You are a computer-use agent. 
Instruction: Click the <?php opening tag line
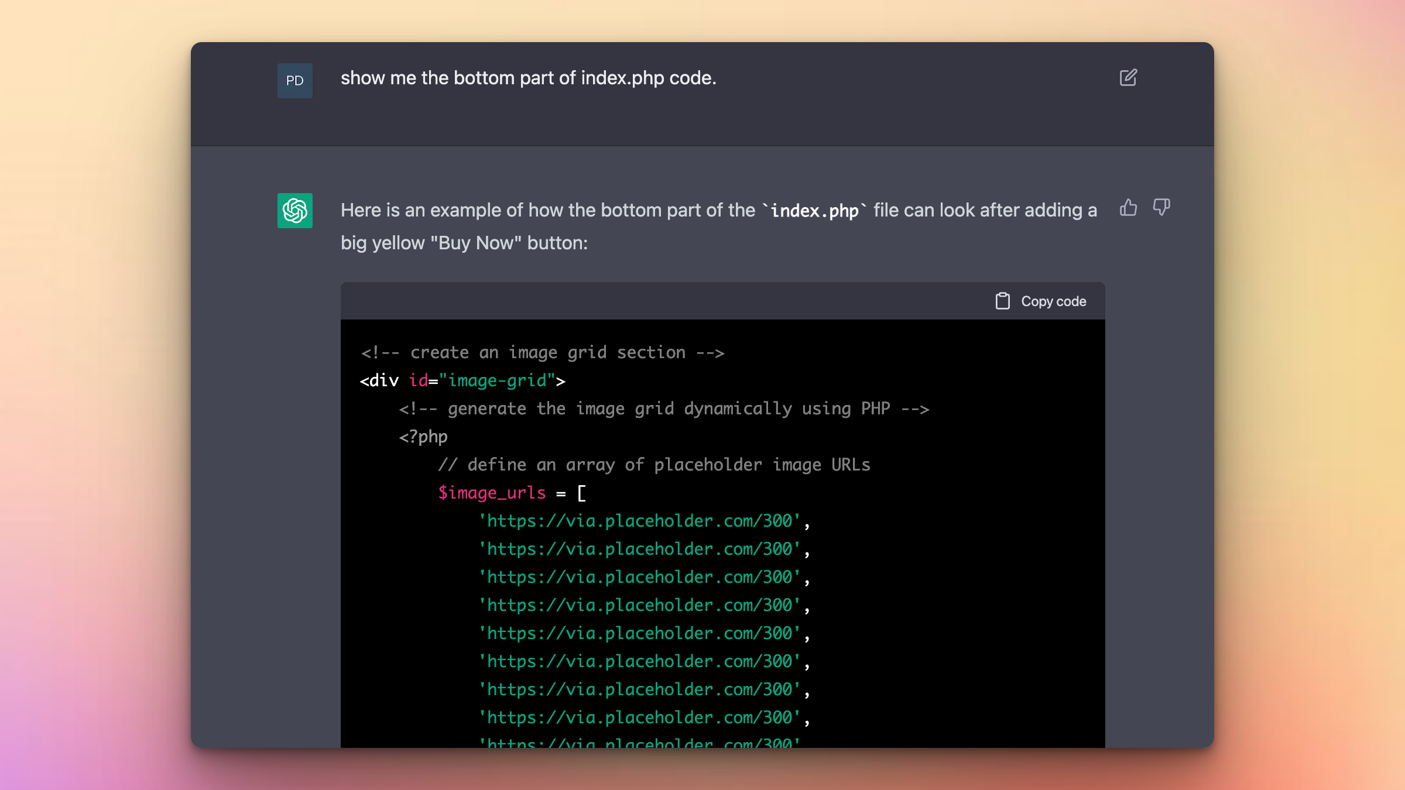(423, 437)
